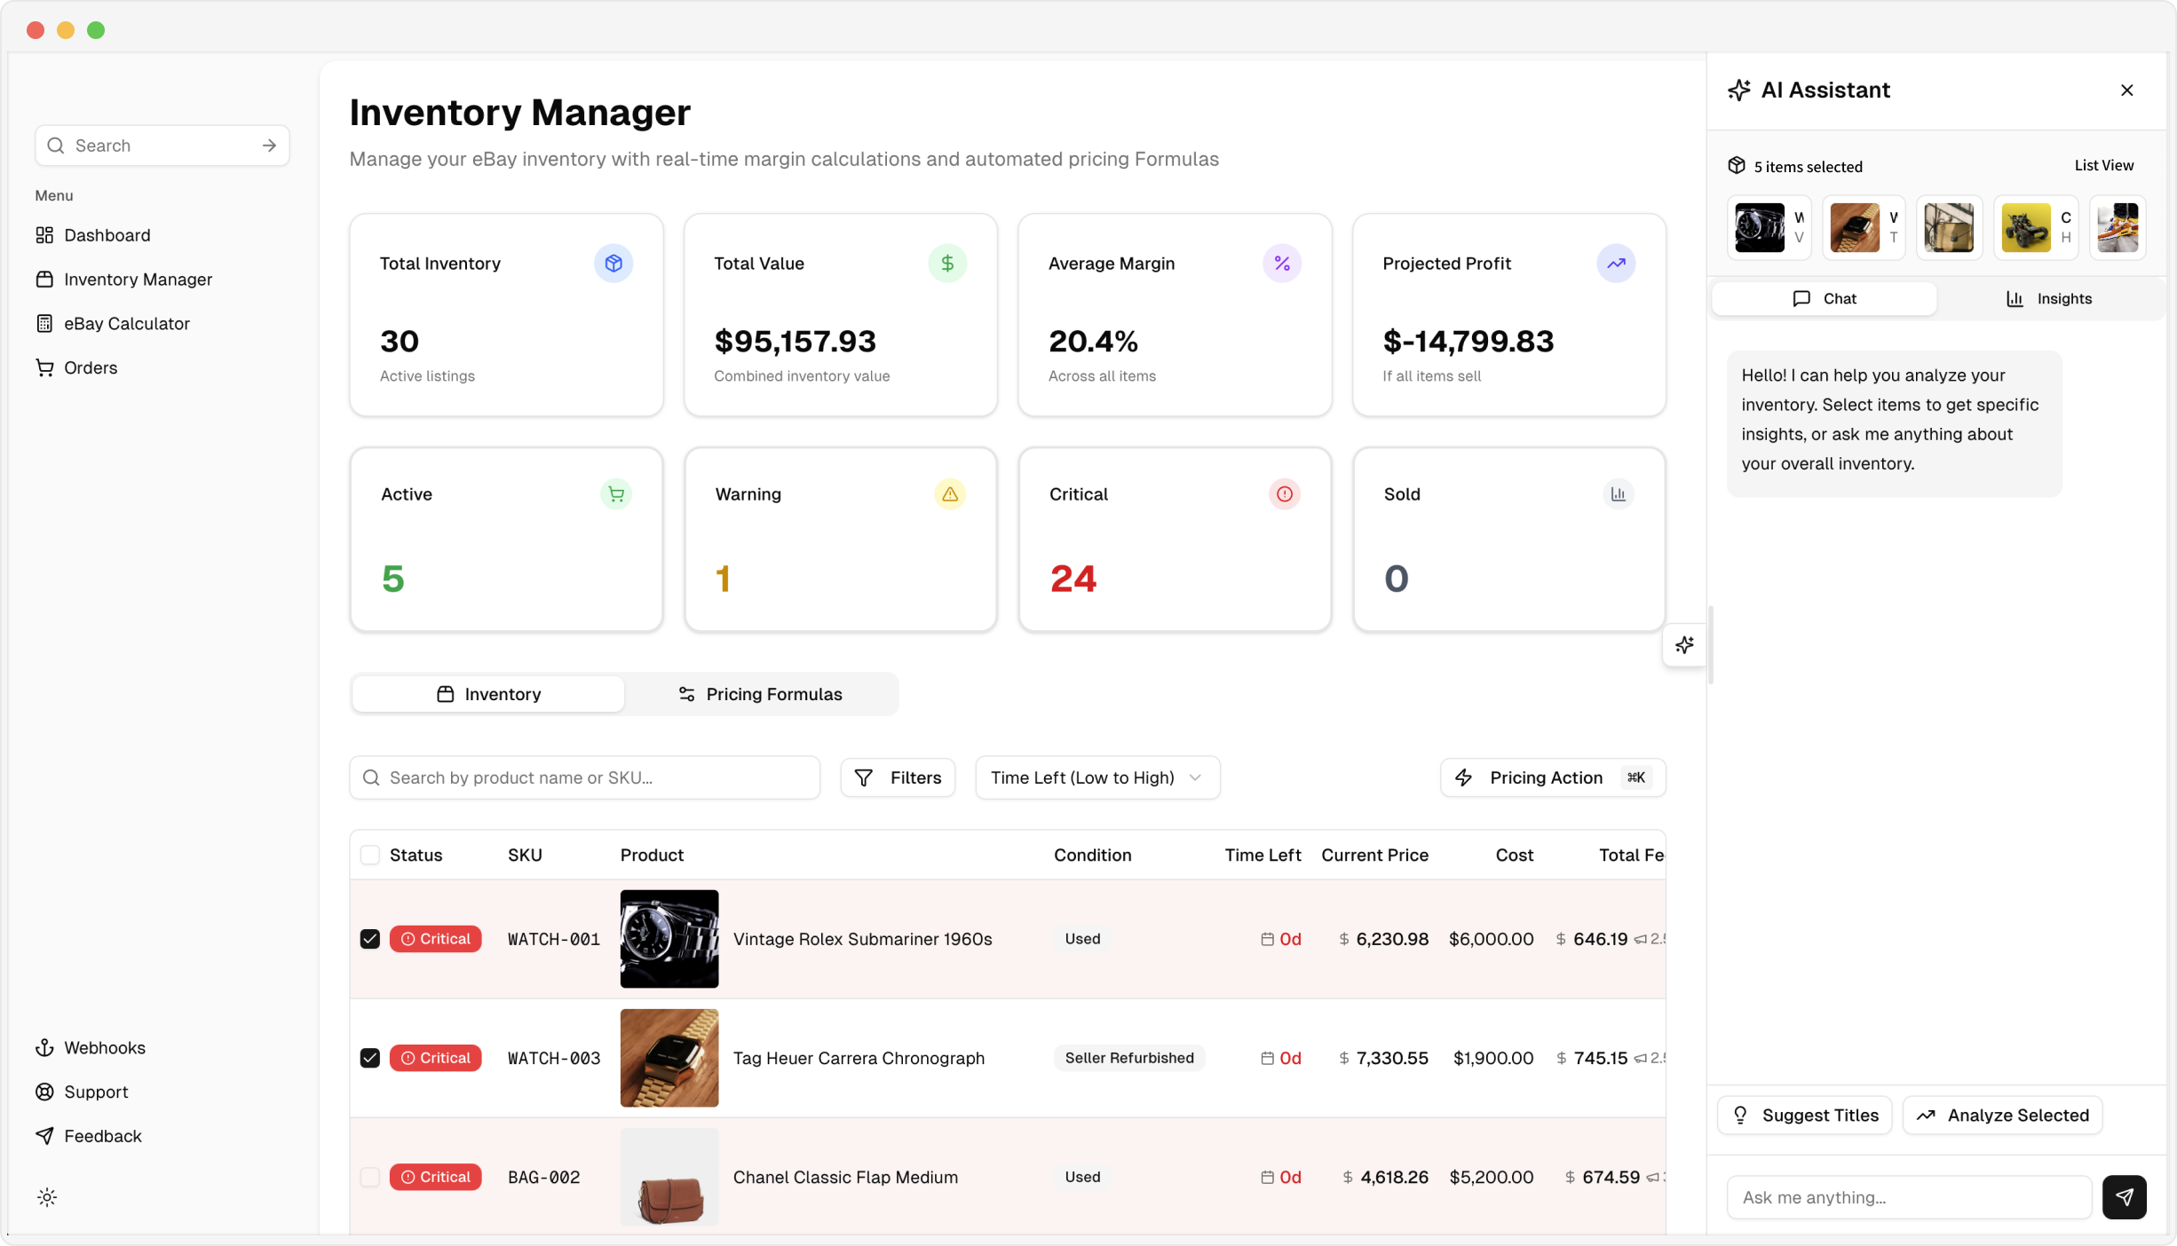Switch to the Pricing Formulas tab

761,694
